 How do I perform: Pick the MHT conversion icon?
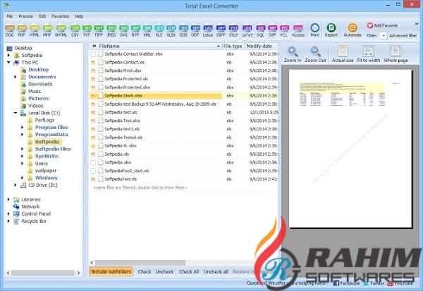click(x=47, y=31)
